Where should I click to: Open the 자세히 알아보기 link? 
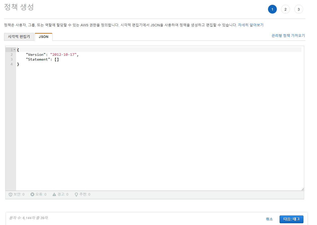[x=251, y=25]
